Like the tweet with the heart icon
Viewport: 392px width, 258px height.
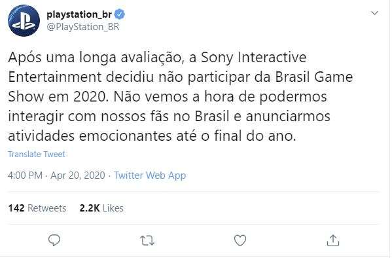[240, 240]
